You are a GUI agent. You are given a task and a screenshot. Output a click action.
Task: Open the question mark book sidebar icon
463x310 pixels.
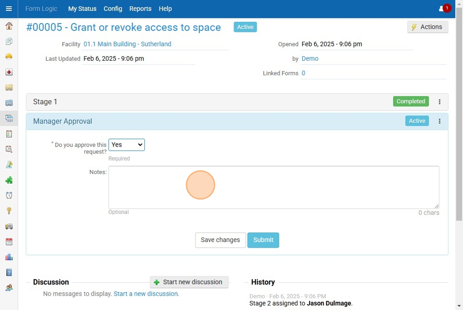(9, 272)
